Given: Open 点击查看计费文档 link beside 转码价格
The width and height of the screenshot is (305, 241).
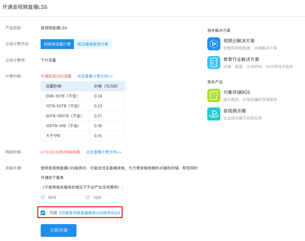Looking at the screenshot, I should pos(104,152).
